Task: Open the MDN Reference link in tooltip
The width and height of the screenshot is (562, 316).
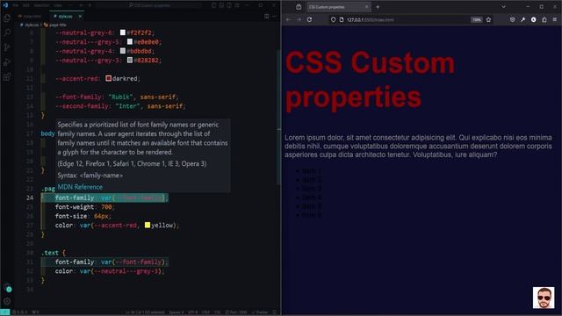Action: pos(80,187)
